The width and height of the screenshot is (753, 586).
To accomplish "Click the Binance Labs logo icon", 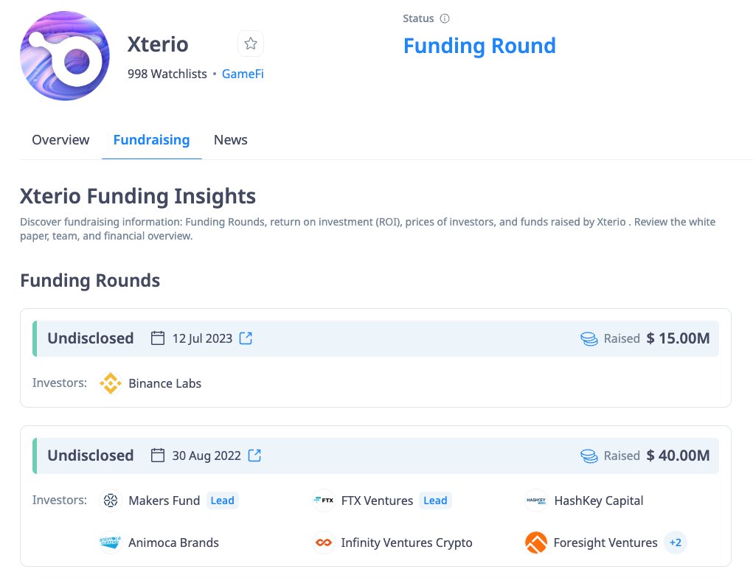I will [111, 383].
